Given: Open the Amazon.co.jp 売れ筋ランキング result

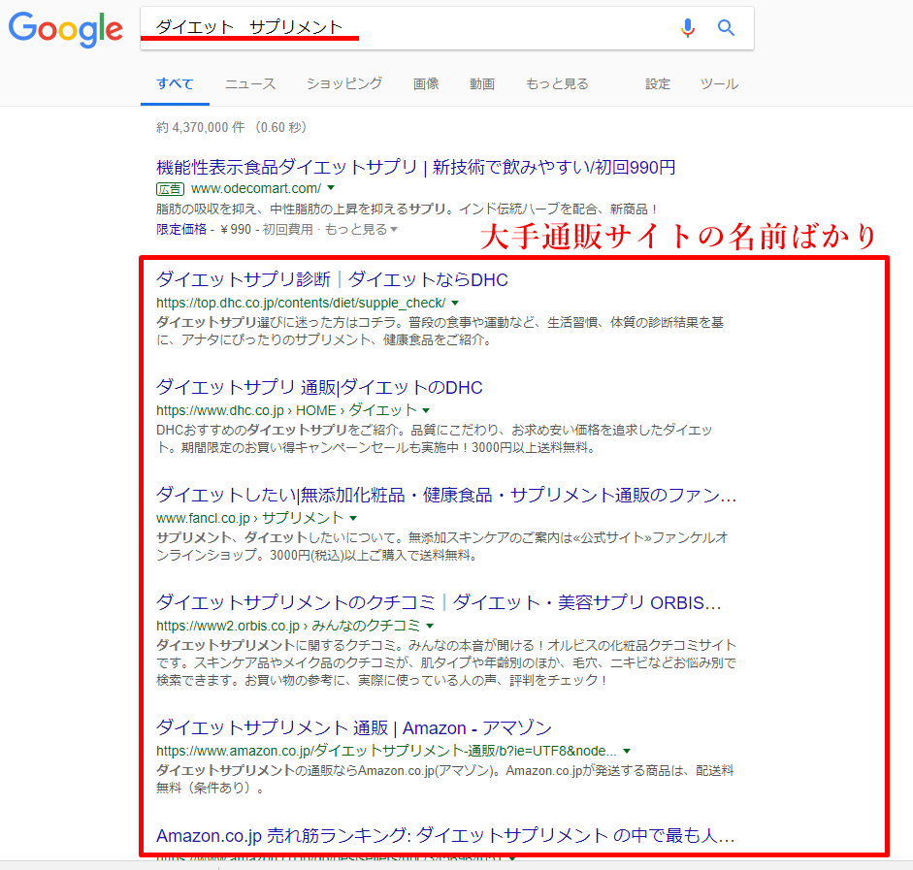Looking at the screenshot, I should click(x=445, y=836).
